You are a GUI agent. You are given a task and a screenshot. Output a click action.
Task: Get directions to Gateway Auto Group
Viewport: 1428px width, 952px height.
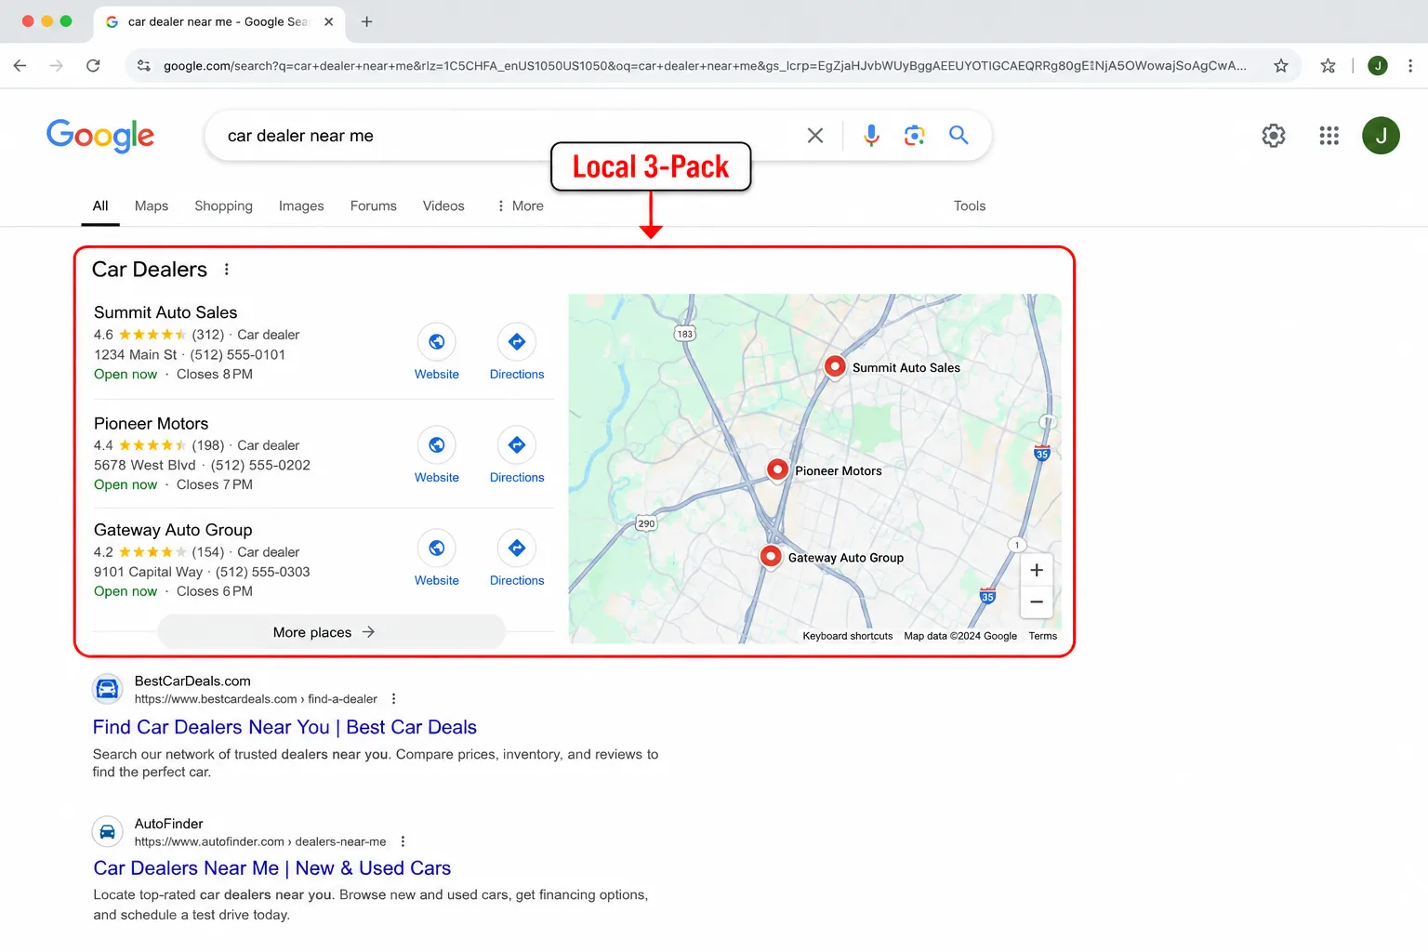click(517, 549)
